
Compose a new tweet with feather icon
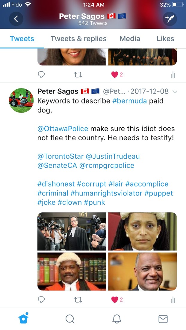point(170,19)
